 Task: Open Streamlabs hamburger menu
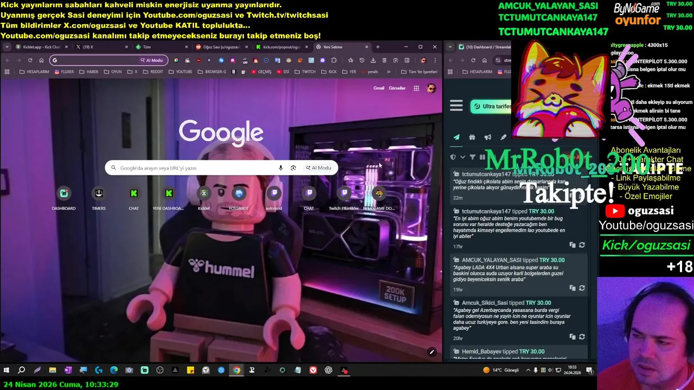[x=457, y=106]
